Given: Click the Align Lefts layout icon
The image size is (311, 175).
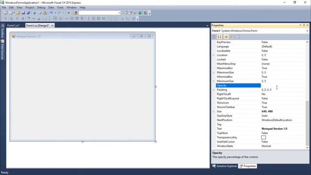Looking at the screenshot, I should coord(12,18).
